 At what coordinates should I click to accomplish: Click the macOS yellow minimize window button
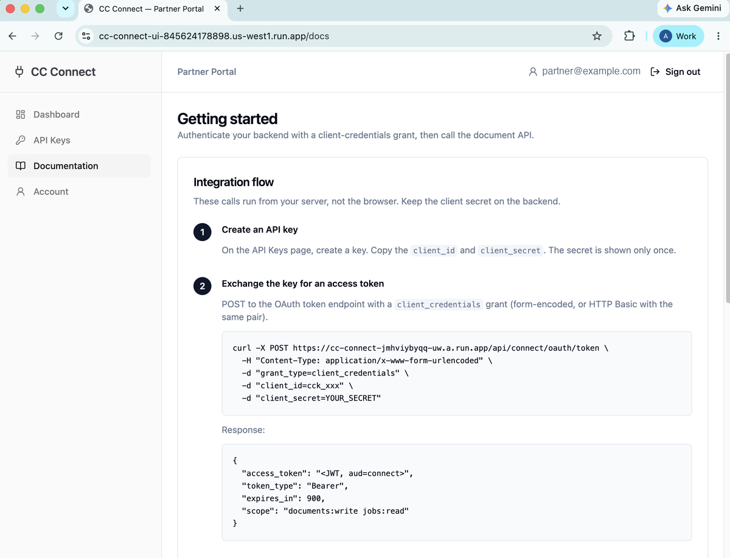[x=25, y=9]
